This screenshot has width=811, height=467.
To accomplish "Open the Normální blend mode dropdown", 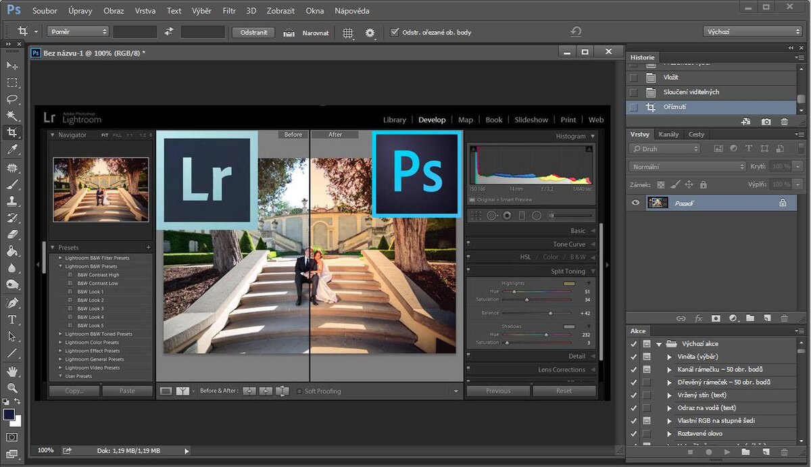I will point(687,166).
